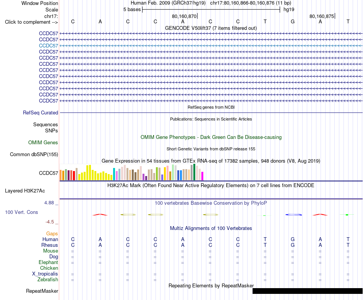This screenshot has width=363, height=300.
Task: Open the 'Gene Expression in 54 tissues from GTEx' title
Action: 211,161
